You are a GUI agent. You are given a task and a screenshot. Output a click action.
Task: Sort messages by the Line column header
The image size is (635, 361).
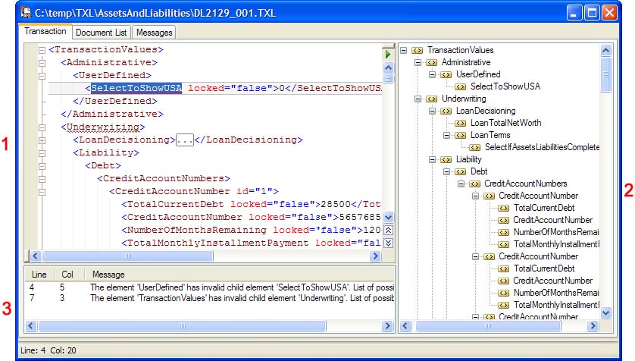click(x=39, y=275)
